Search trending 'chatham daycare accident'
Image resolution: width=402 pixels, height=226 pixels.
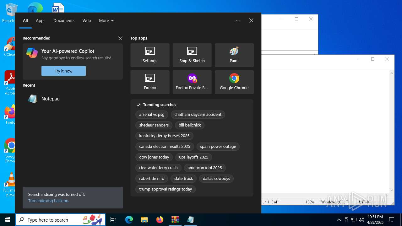[x=198, y=115]
